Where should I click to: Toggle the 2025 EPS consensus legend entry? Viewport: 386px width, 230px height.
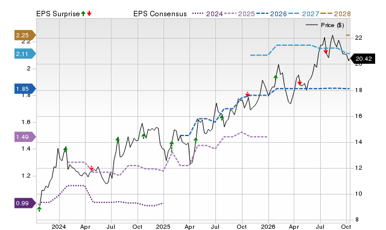coord(239,14)
